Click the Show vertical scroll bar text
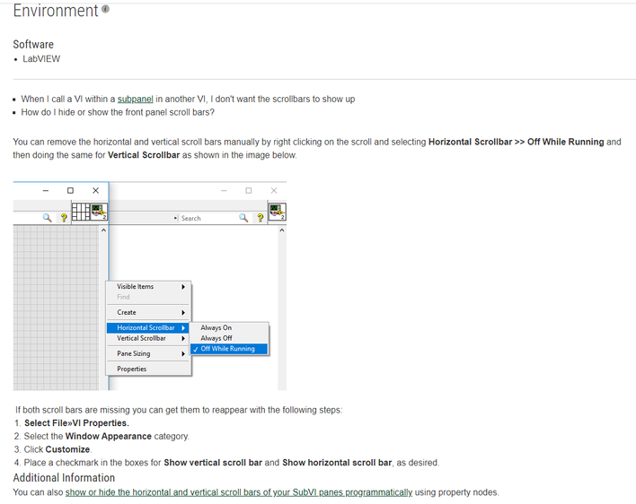 click(213, 463)
